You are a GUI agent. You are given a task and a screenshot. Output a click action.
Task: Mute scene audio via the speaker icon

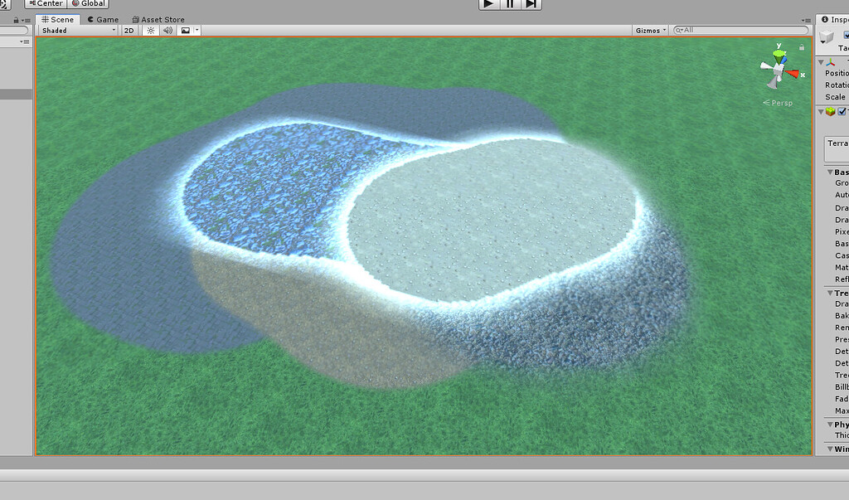coord(167,30)
